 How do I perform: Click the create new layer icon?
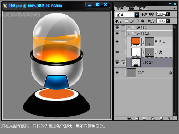click(161, 118)
